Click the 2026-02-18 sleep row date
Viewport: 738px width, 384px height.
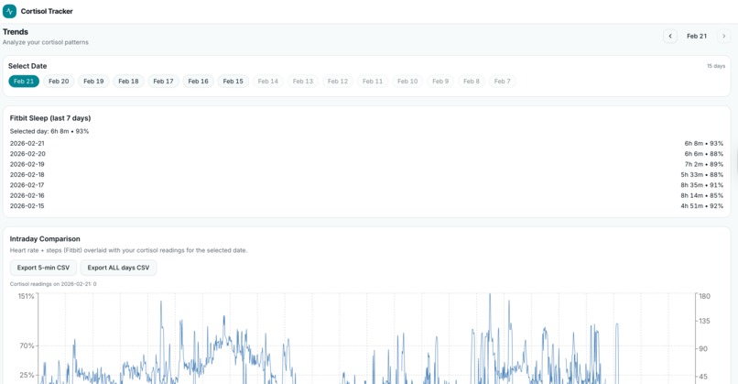[27, 174]
